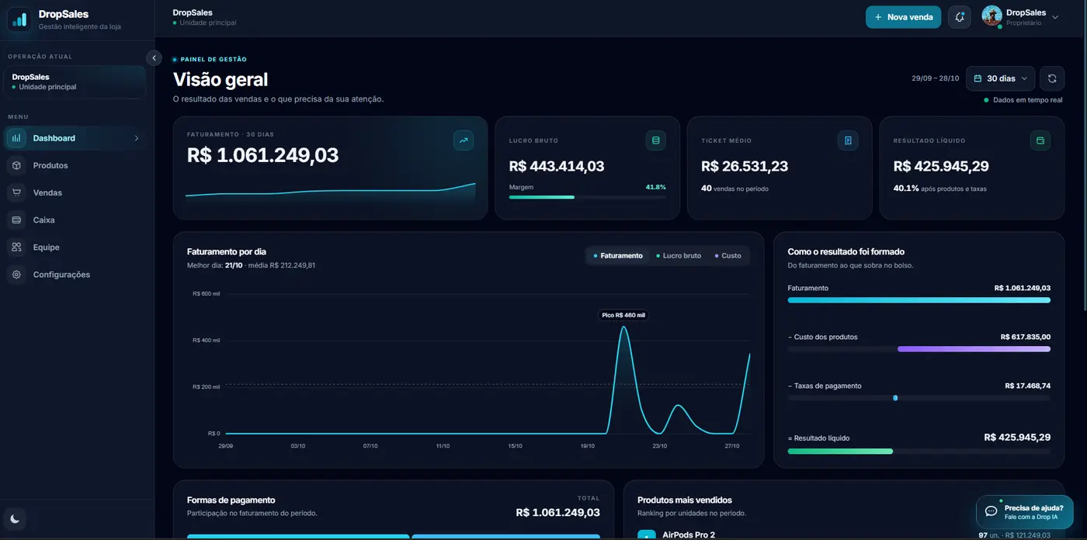The width and height of the screenshot is (1087, 540).
Task: Click the Nova venda button
Action: [903, 17]
